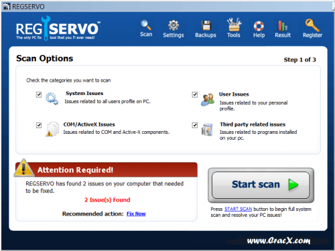335x251 pixels.
Task: Click the 'Step 1 of 3' text
Action: 299,60
